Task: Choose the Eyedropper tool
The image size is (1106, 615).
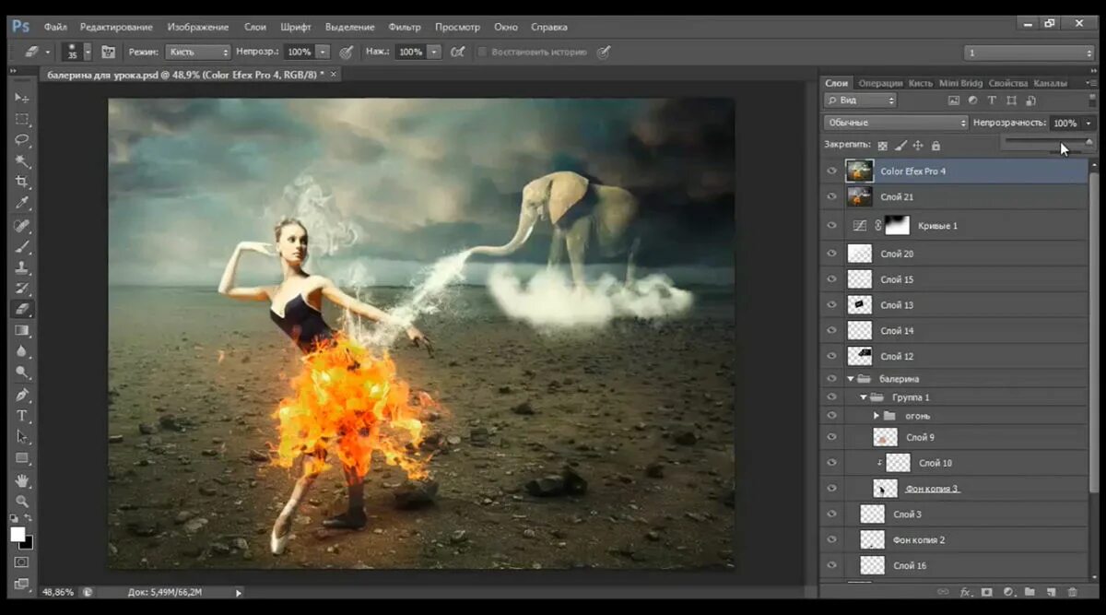Action: [x=22, y=203]
